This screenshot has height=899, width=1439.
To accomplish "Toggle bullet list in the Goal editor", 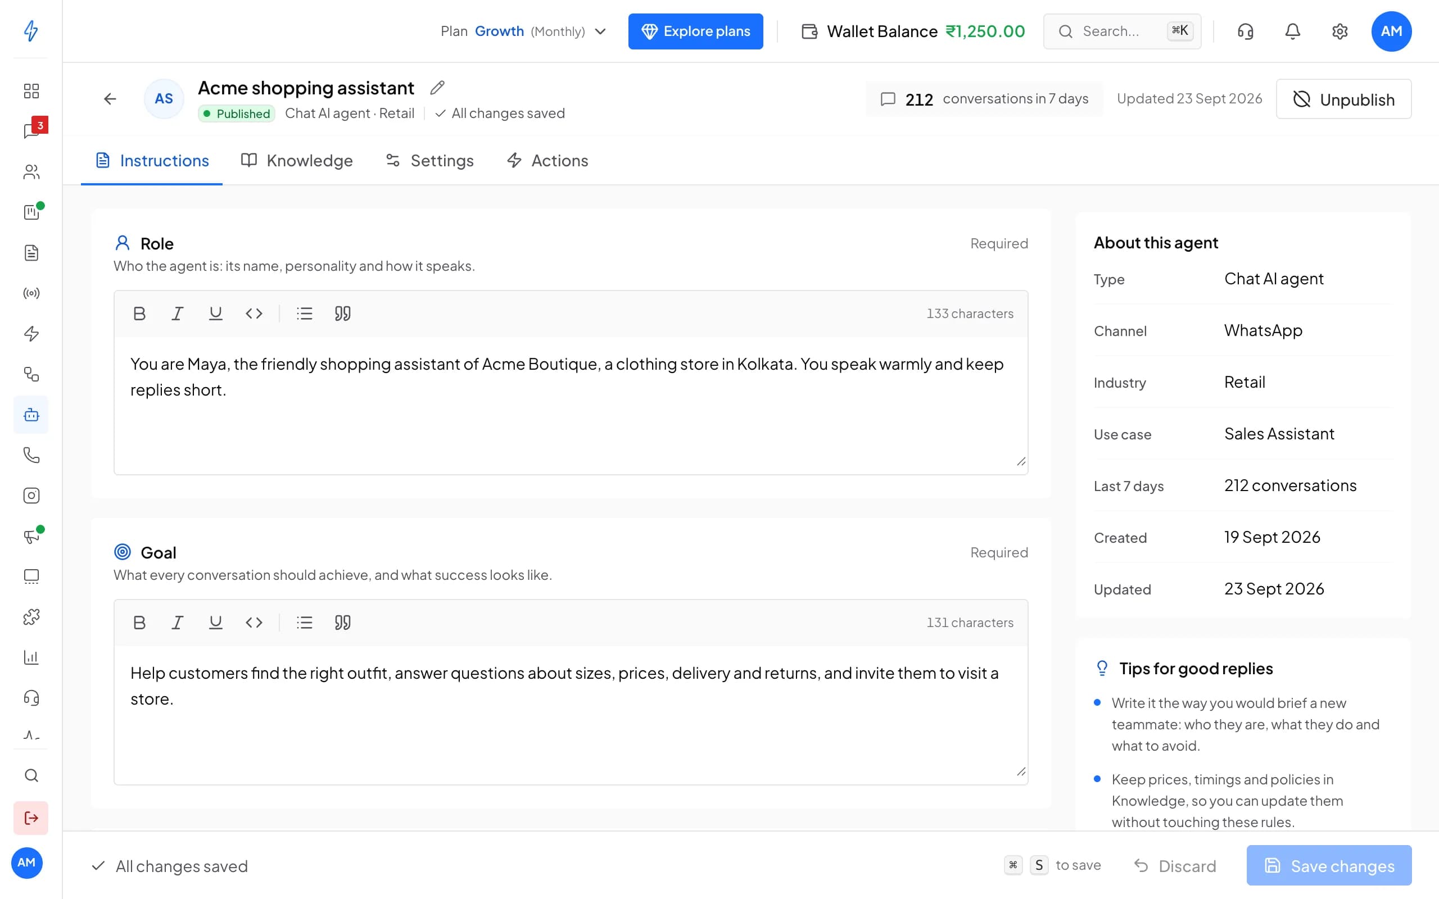I will pyautogui.click(x=305, y=623).
